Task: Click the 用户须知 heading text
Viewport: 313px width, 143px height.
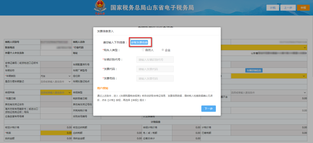Action: pos(103,88)
